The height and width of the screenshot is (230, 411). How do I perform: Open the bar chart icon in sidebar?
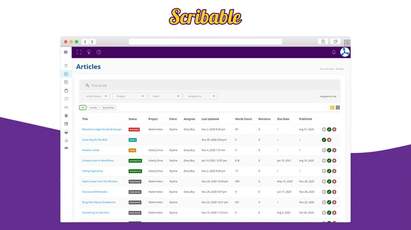pos(66,140)
